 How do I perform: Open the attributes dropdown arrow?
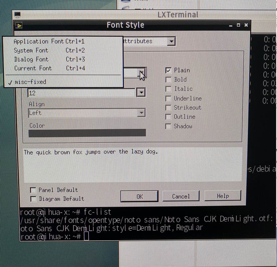171,42
